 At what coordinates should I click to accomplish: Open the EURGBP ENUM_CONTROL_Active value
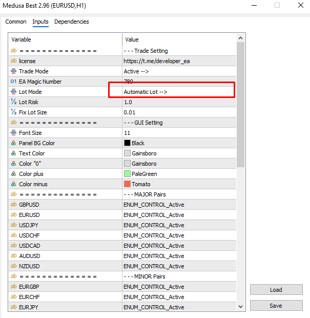179,287
